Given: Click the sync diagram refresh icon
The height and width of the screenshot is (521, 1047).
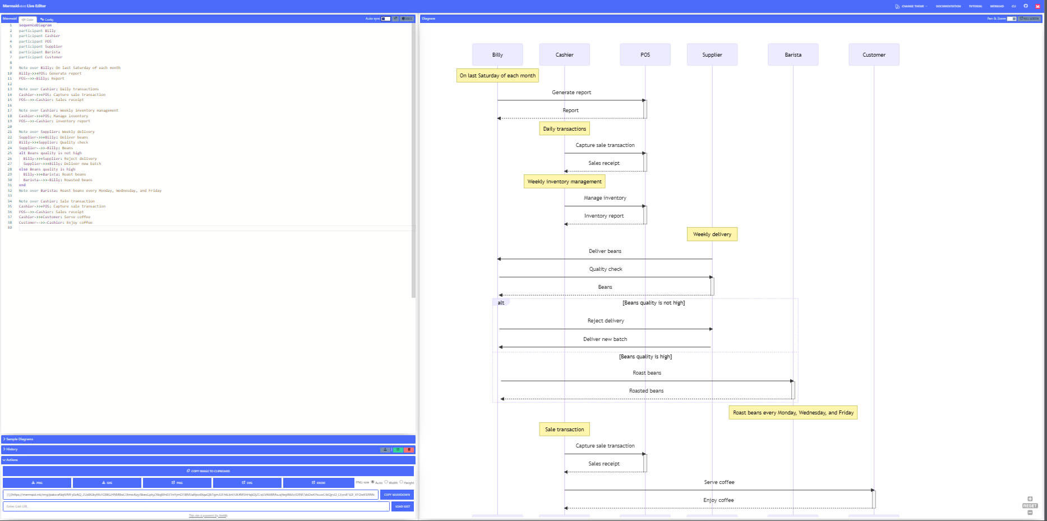Looking at the screenshot, I should tap(395, 19).
